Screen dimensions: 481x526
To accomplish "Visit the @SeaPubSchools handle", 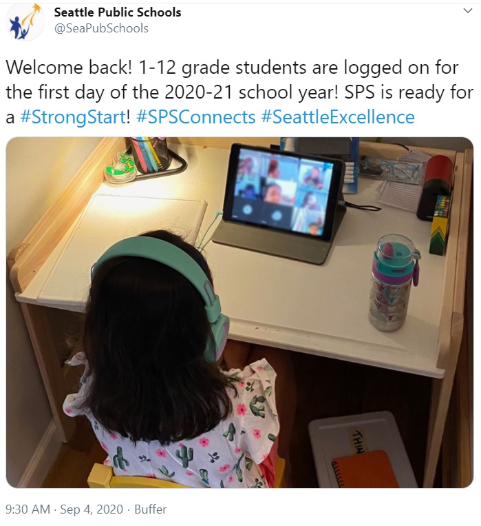I will (101, 28).
